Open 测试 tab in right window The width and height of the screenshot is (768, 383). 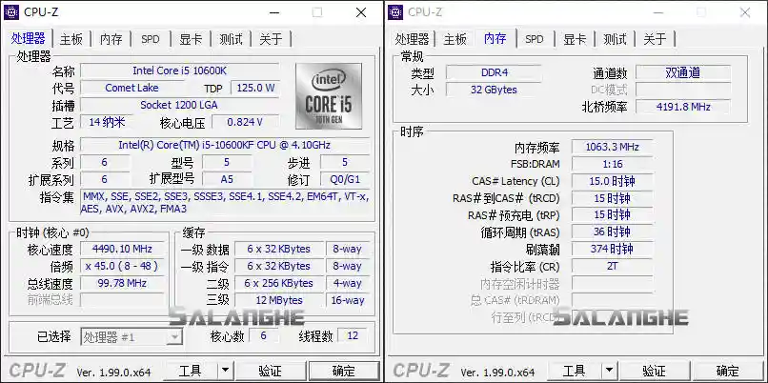tap(615, 39)
